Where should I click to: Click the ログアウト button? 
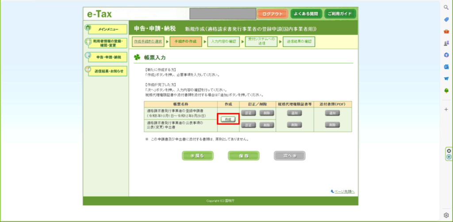coord(272,14)
